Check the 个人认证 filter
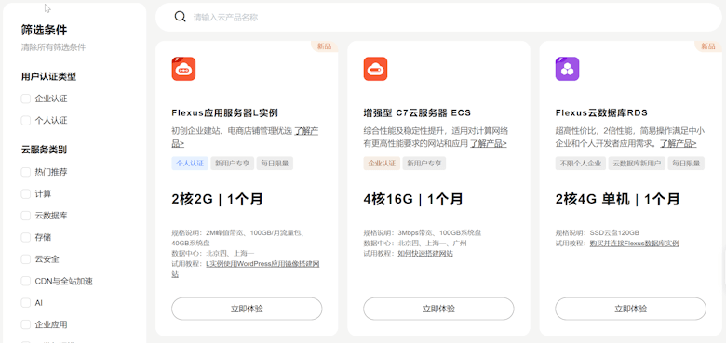726x343 pixels. [x=25, y=120]
